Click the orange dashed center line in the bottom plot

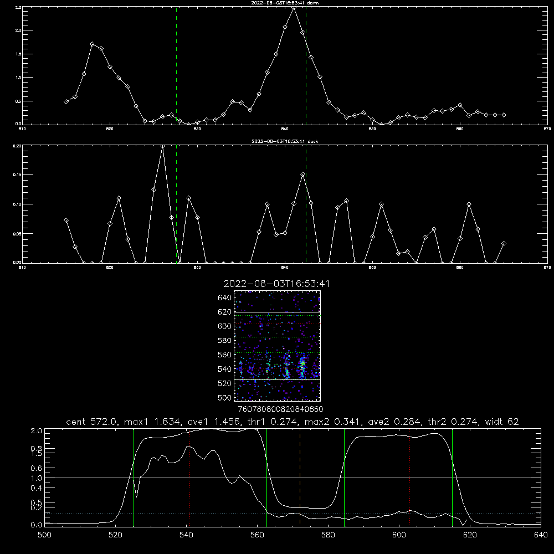(x=300, y=477)
